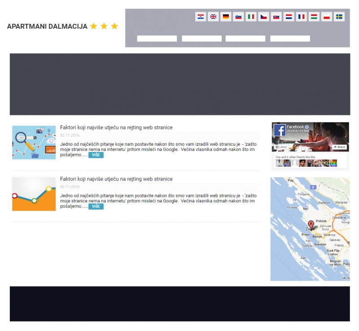The image size is (359, 331).
Task: Select the Czech flag icon
Action: (x=264, y=17)
